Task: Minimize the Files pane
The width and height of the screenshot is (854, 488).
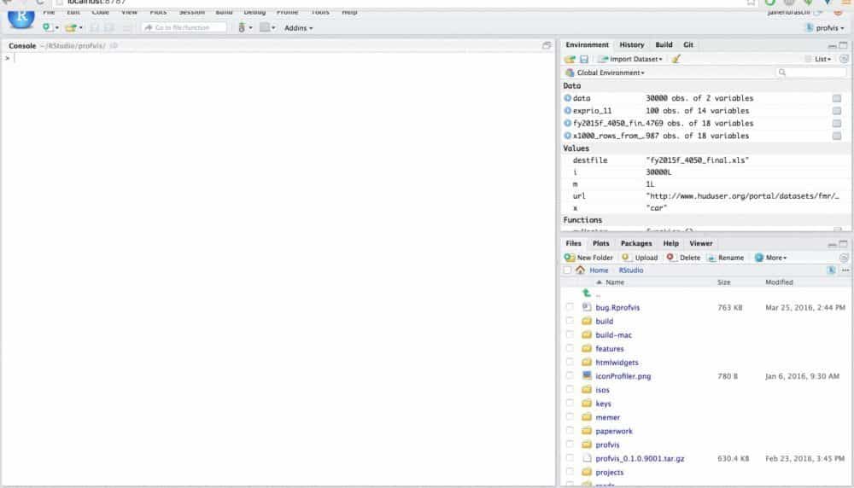Action: click(x=832, y=244)
